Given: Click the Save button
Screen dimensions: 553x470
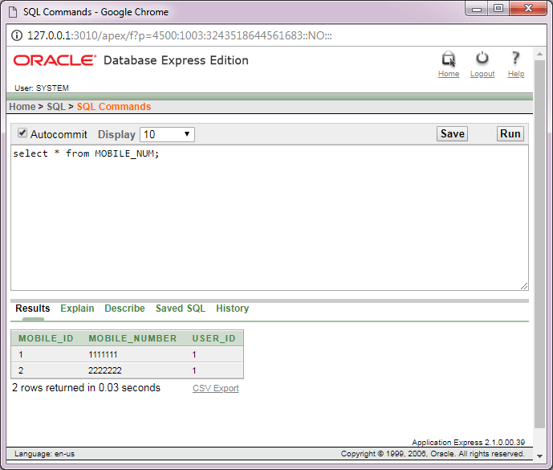Looking at the screenshot, I should click(x=452, y=134).
